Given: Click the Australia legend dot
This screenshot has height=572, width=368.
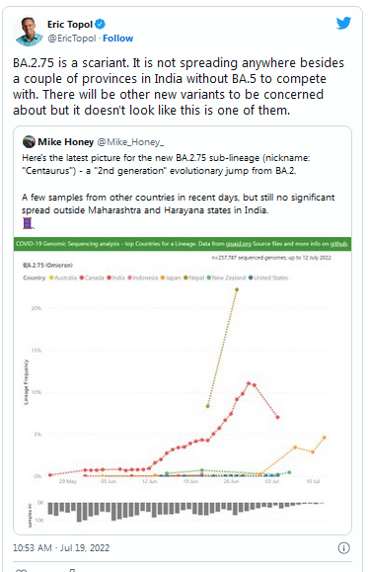Looking at the screenshot, I should [x=51, y=278].
